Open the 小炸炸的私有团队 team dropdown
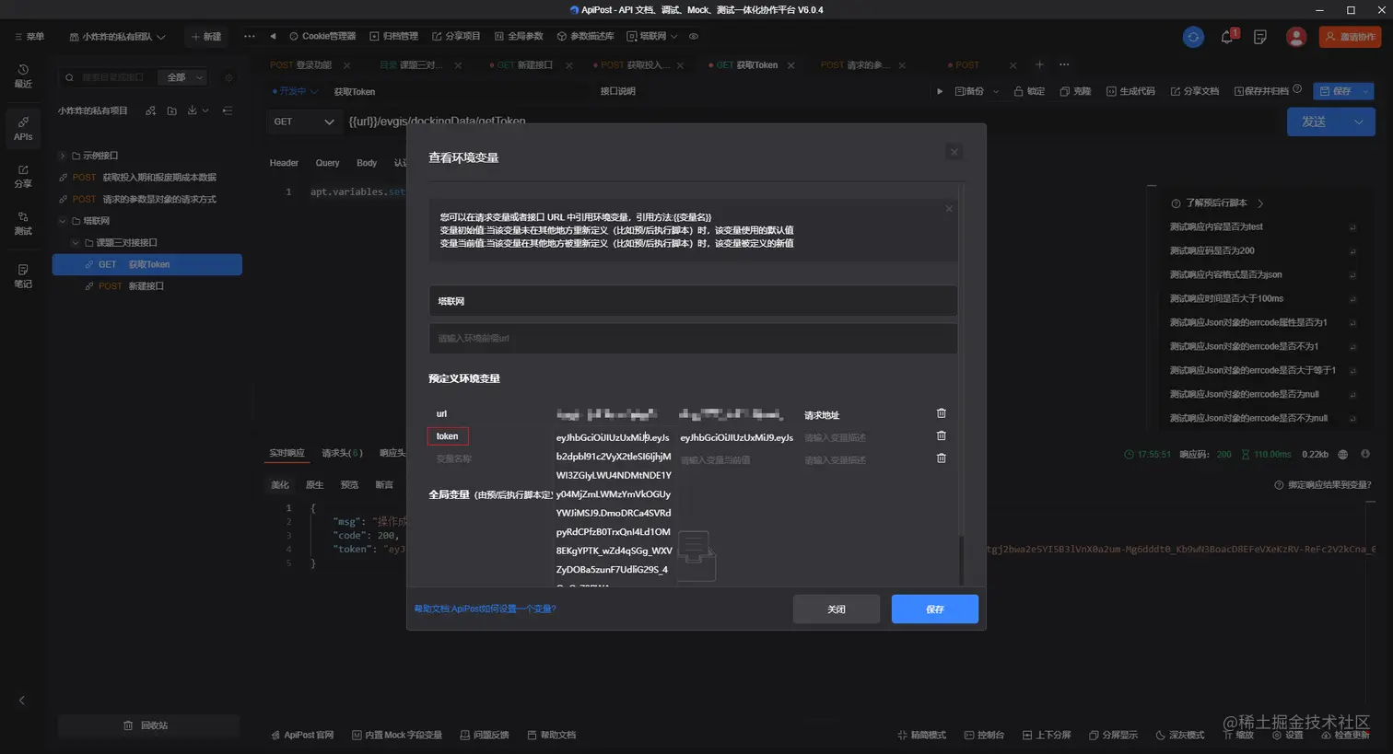 [117, 37]
